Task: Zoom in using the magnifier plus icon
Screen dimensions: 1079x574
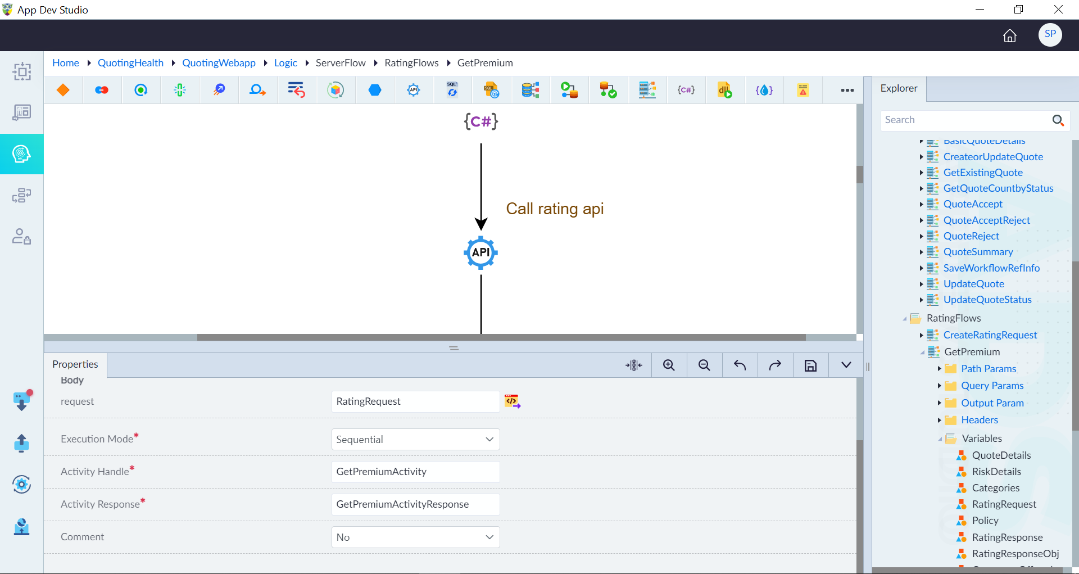Action: 669,365
